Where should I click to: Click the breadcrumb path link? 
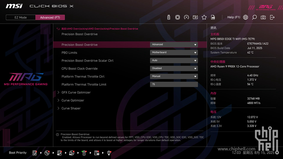[100, 29]
